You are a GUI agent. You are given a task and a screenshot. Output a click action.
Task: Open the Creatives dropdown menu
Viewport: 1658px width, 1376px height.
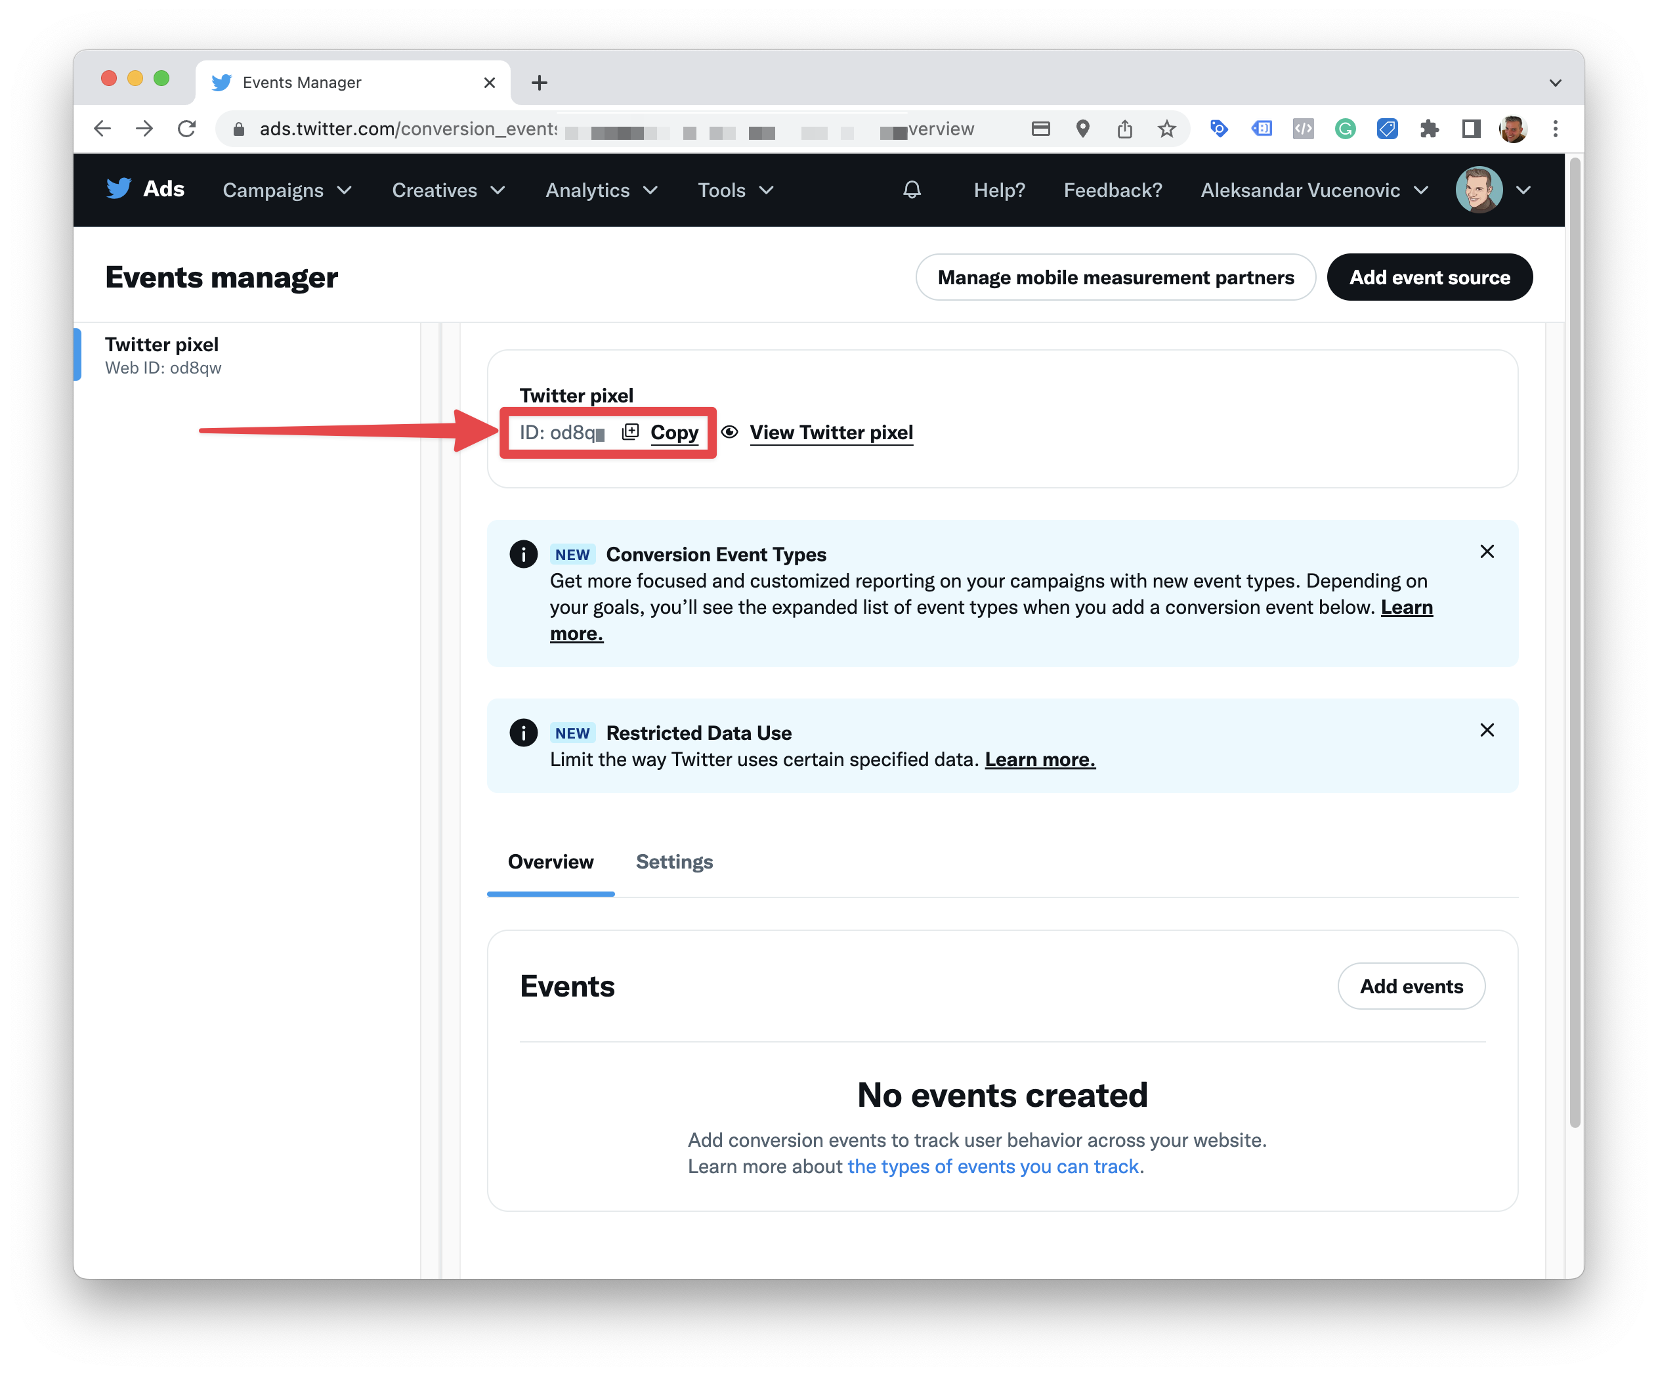point(448,190)
